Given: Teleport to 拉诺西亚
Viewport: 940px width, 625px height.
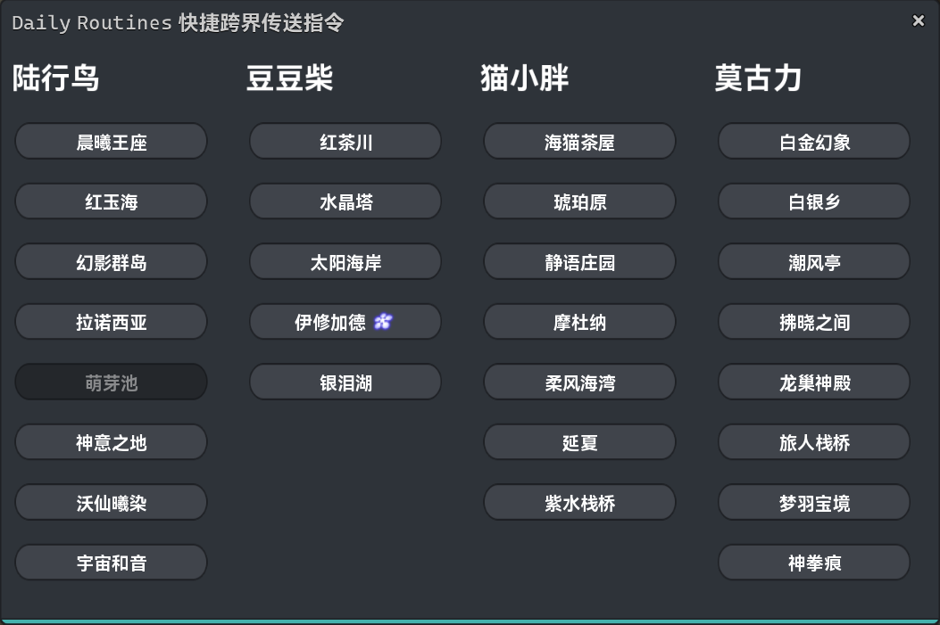Looking at the screenshot, I should coord(111,322).
